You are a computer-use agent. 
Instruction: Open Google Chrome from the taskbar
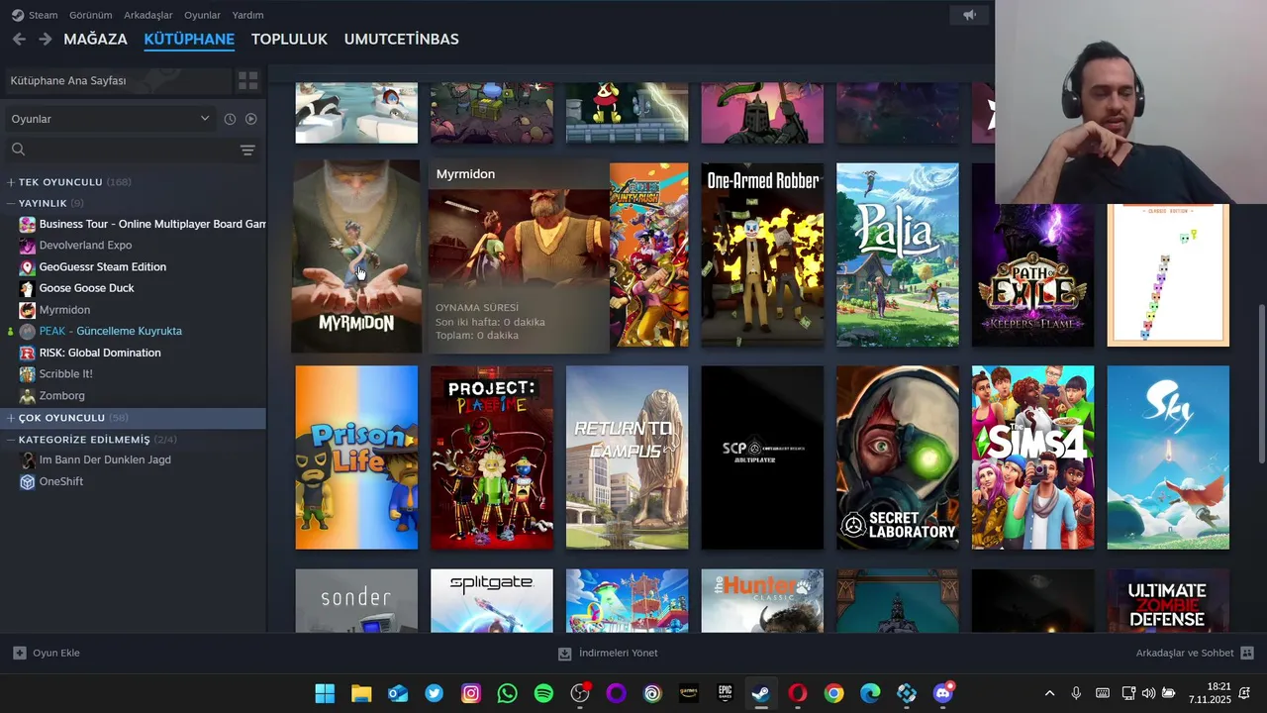(x=834, y=693)
